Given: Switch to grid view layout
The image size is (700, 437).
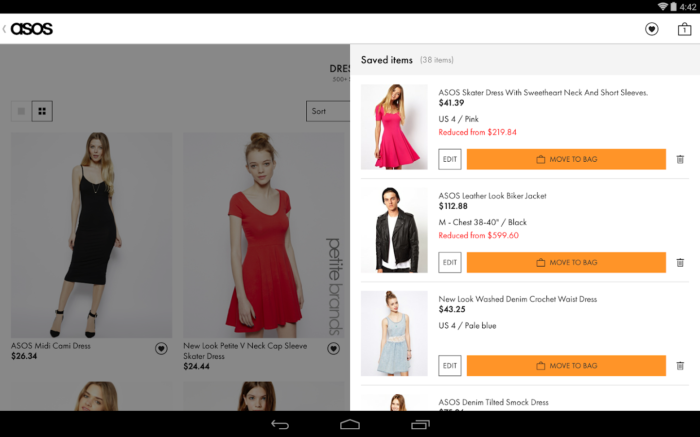Looking at the screenshot, I should coord(42,111).
